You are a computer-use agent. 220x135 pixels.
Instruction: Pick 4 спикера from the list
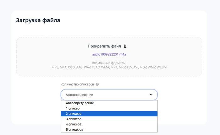pyautogui.click(x=109, y=124)
